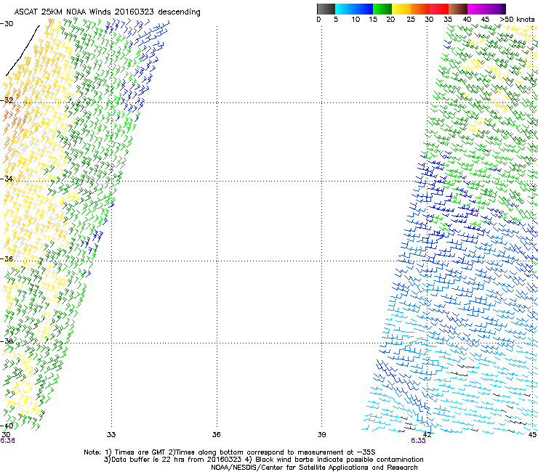Click the legend label '10' under the colorbar
This screenshot has width=538, height=472.
tap(356, 20)
